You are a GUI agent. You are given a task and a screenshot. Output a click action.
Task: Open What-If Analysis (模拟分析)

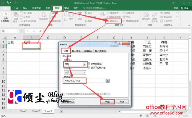pos(146,16)
